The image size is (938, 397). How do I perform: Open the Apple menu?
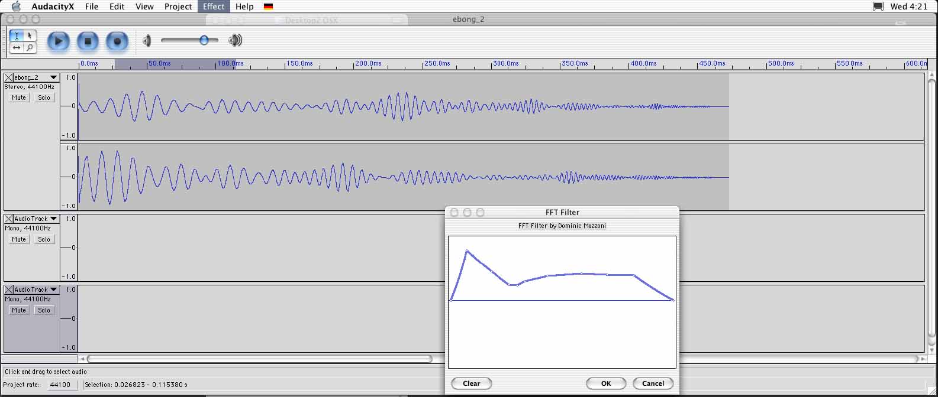[x=16, y=6]
